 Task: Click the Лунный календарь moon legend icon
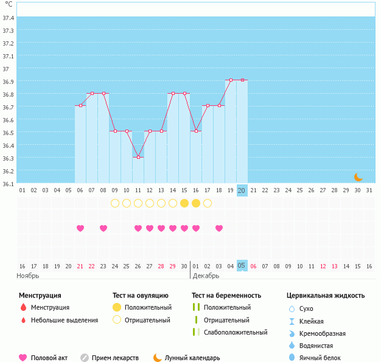pos(158,358)
